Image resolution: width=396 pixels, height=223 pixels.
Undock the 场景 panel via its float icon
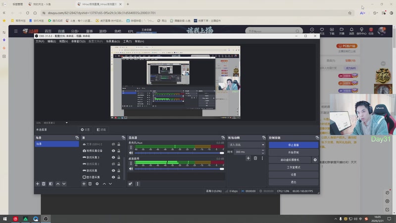pyautogui.click(x=77, y=138)
